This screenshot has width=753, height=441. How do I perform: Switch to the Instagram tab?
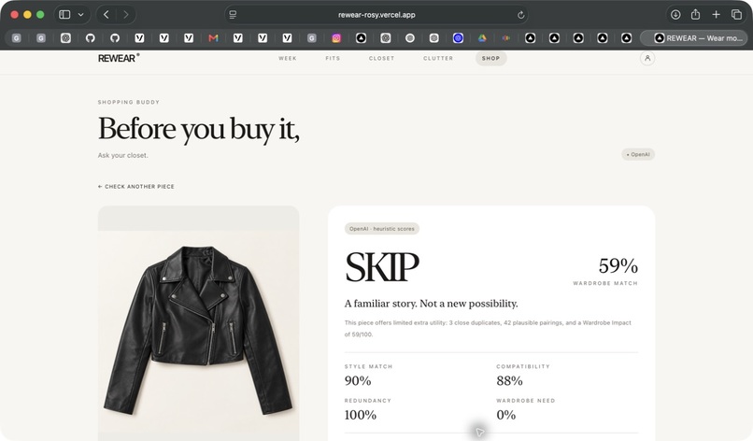tap(336, 38)
